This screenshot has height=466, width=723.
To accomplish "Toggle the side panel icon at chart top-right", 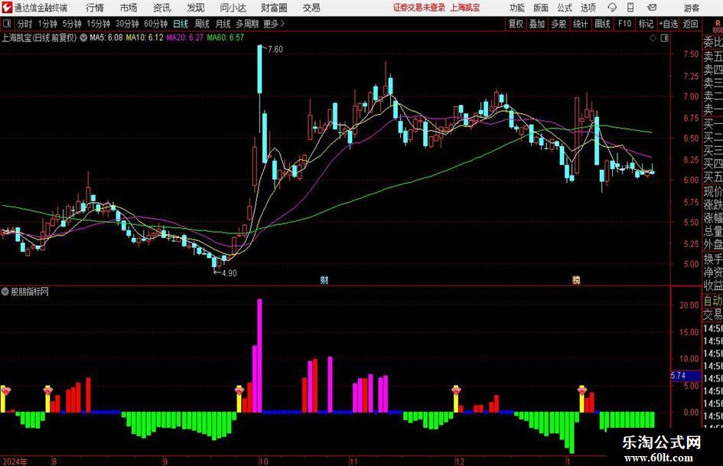I will (664, 38).
